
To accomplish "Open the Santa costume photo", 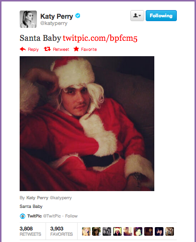I will pyautogui.click(x=87, y=123).
